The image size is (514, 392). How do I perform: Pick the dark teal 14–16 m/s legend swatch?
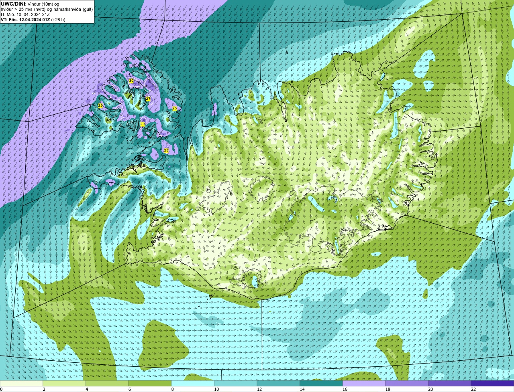coord(321,383)
